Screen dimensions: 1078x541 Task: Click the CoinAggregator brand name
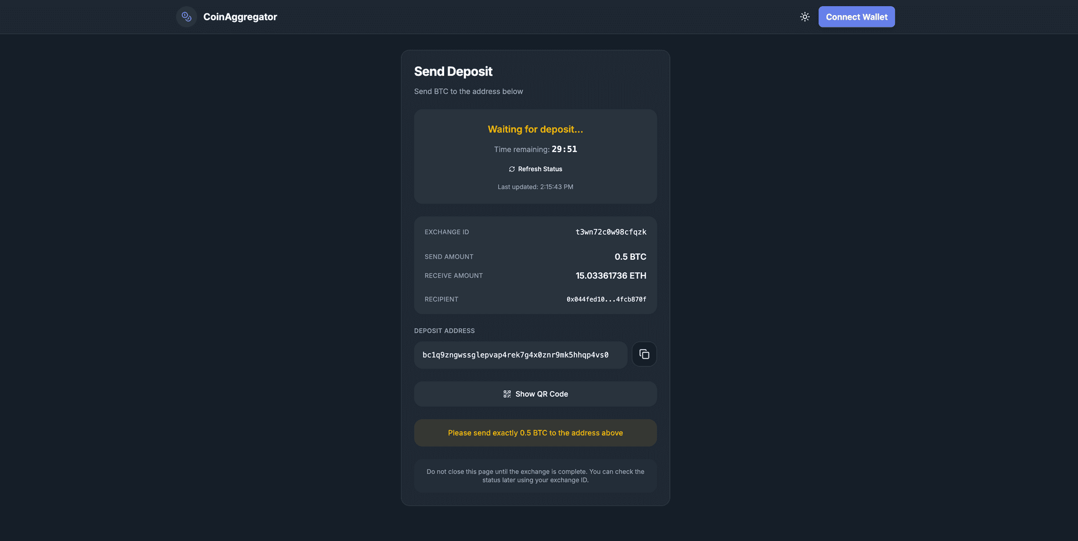[240, 17]
